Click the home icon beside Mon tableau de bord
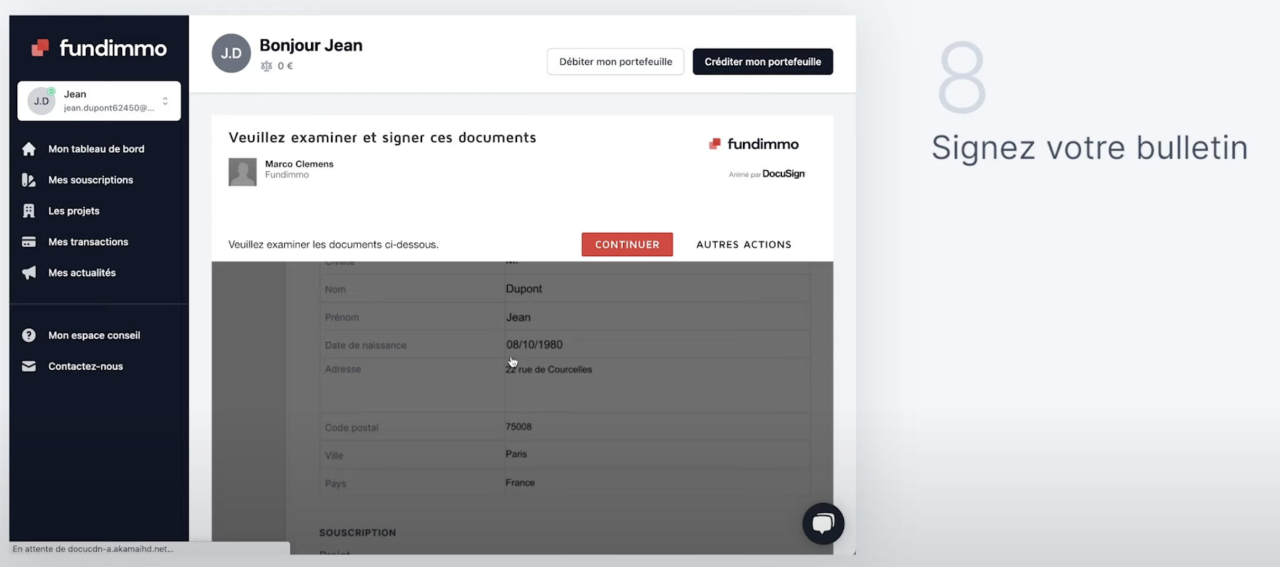The image size is (1280, 567). pyautogui.click(x=29, y=149)
